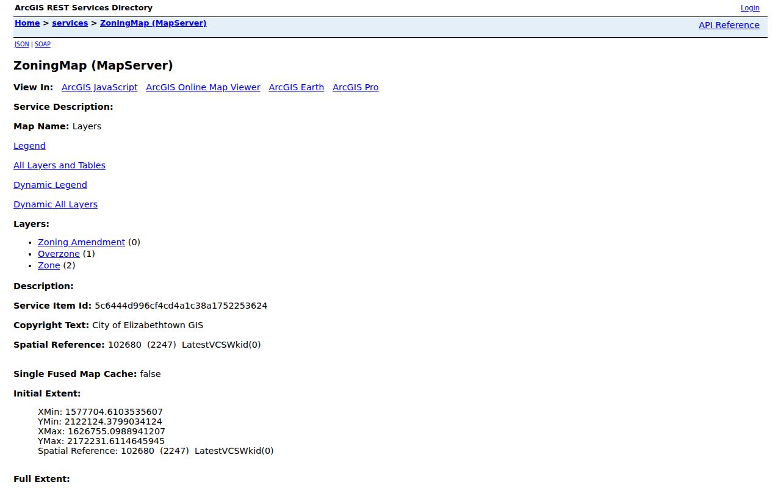
Task: View the map in ArcGIS Earth
Action: pos(297,87)
